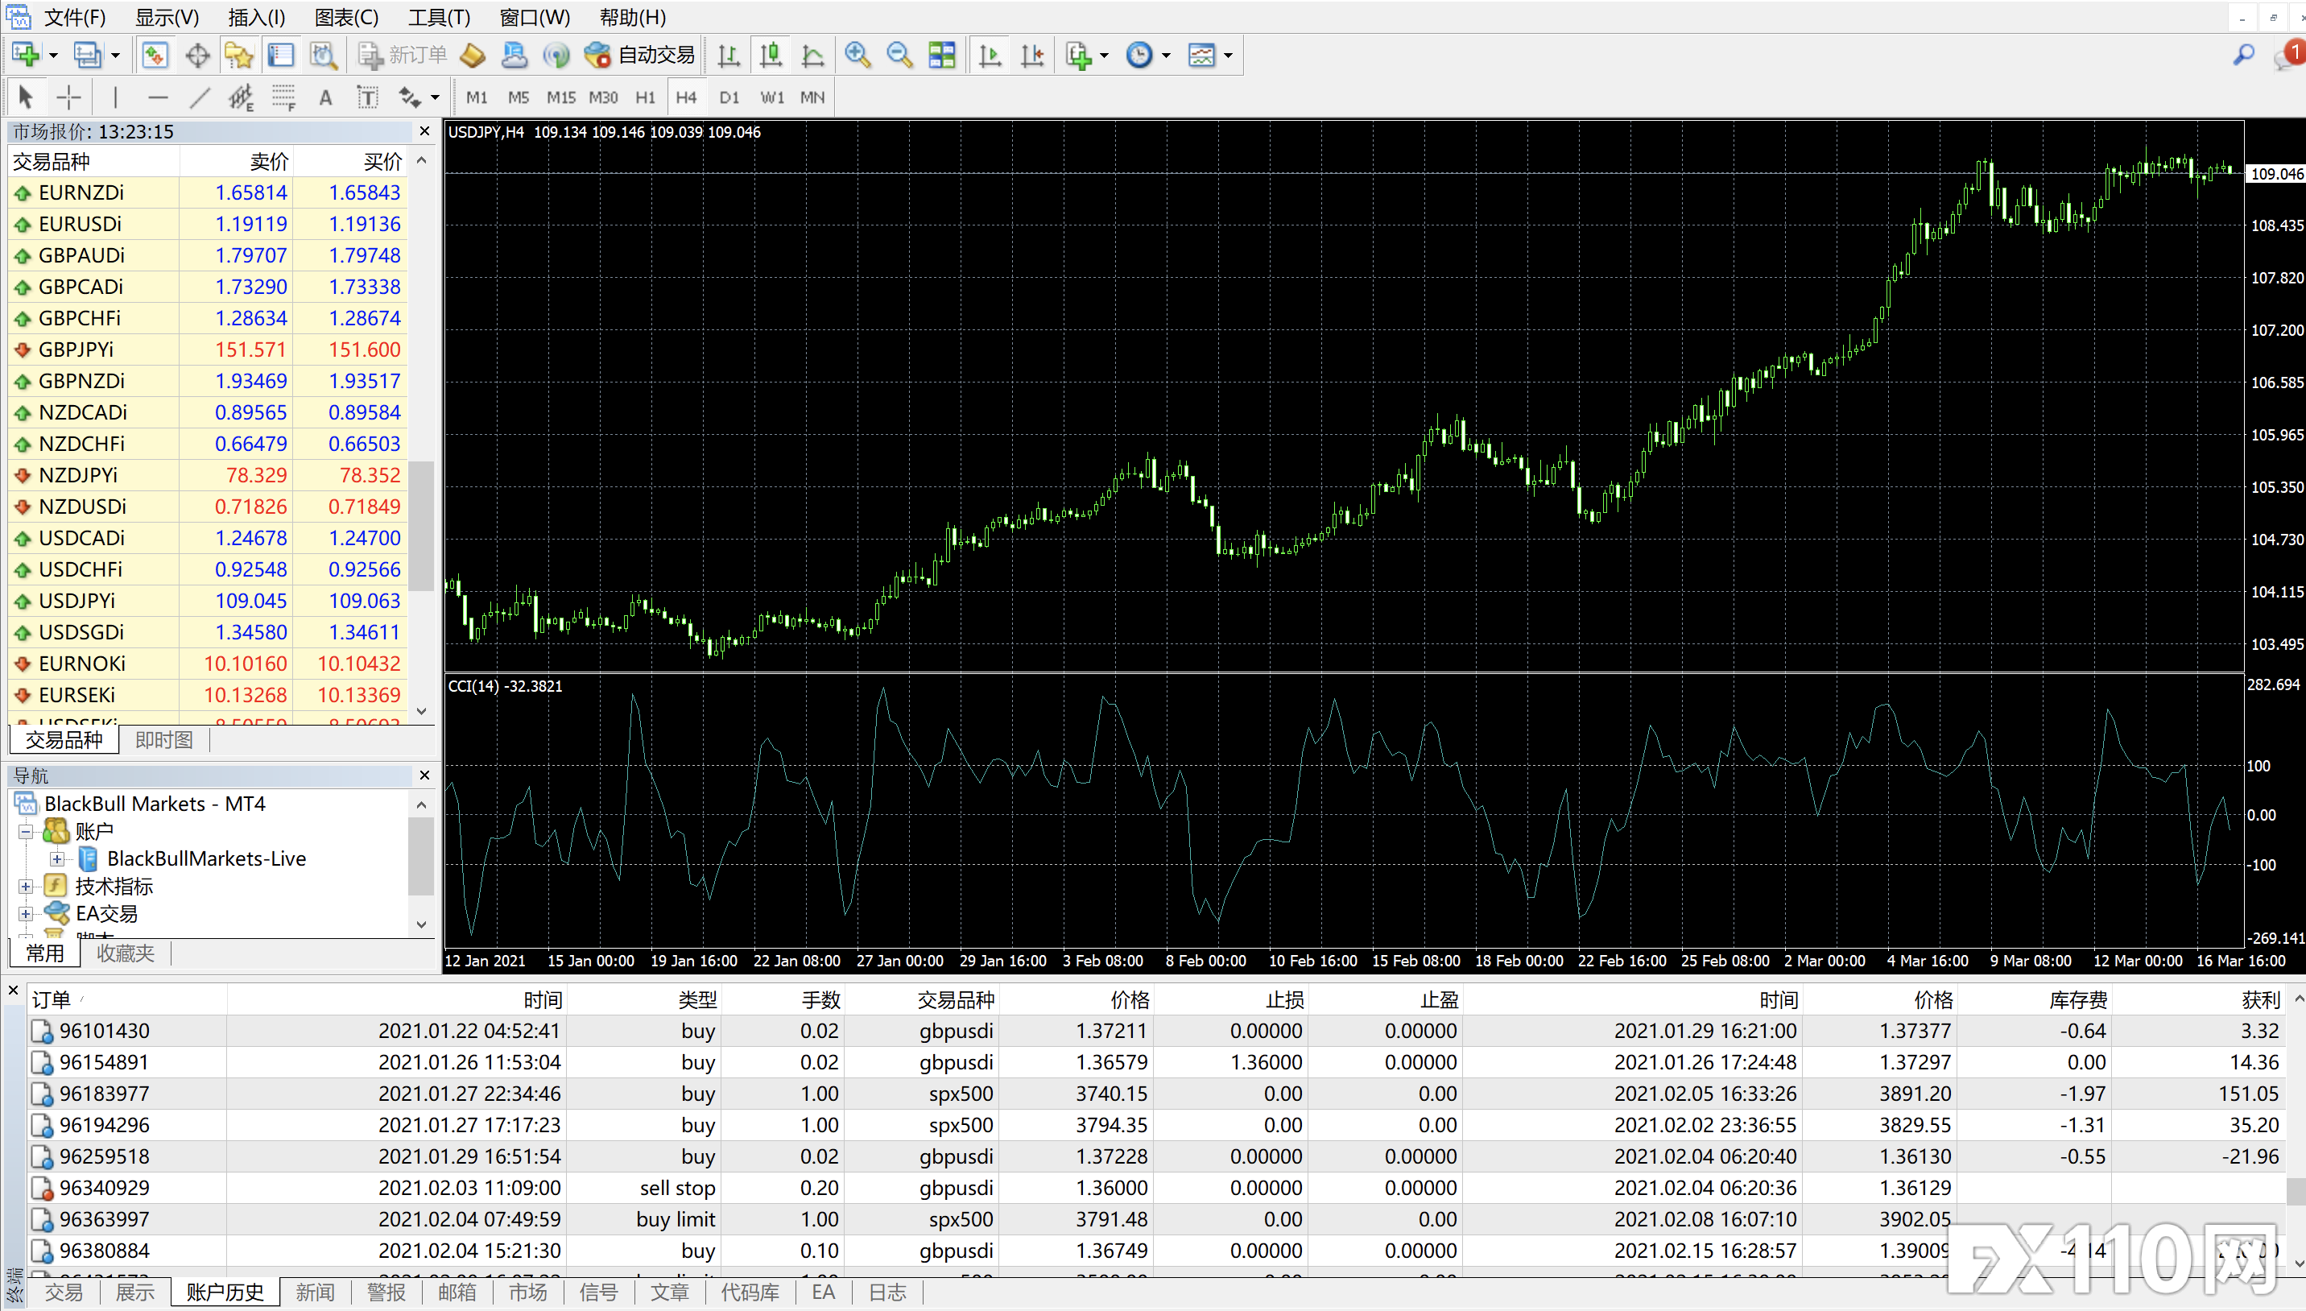Open search in the toolbar
2306x1311 pixels.
[2244, 55]
